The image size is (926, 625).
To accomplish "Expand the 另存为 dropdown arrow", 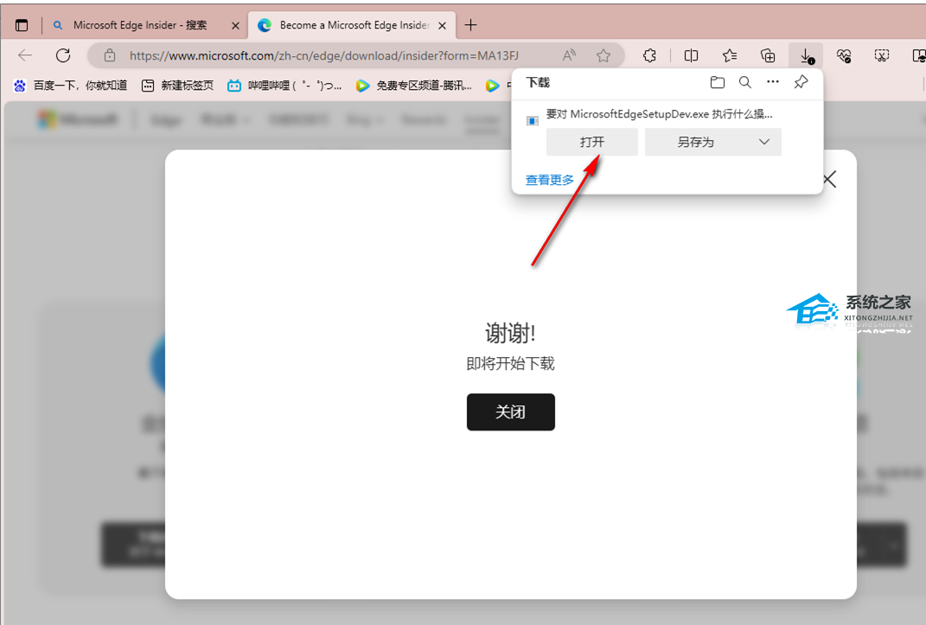I will click(764, 143).
